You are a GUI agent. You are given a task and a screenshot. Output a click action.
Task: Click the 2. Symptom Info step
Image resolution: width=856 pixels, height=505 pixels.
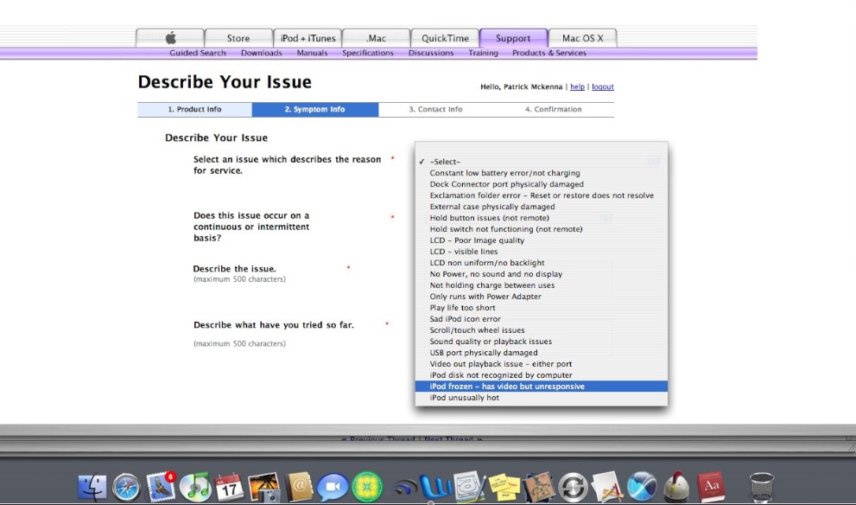pos(315,109)
